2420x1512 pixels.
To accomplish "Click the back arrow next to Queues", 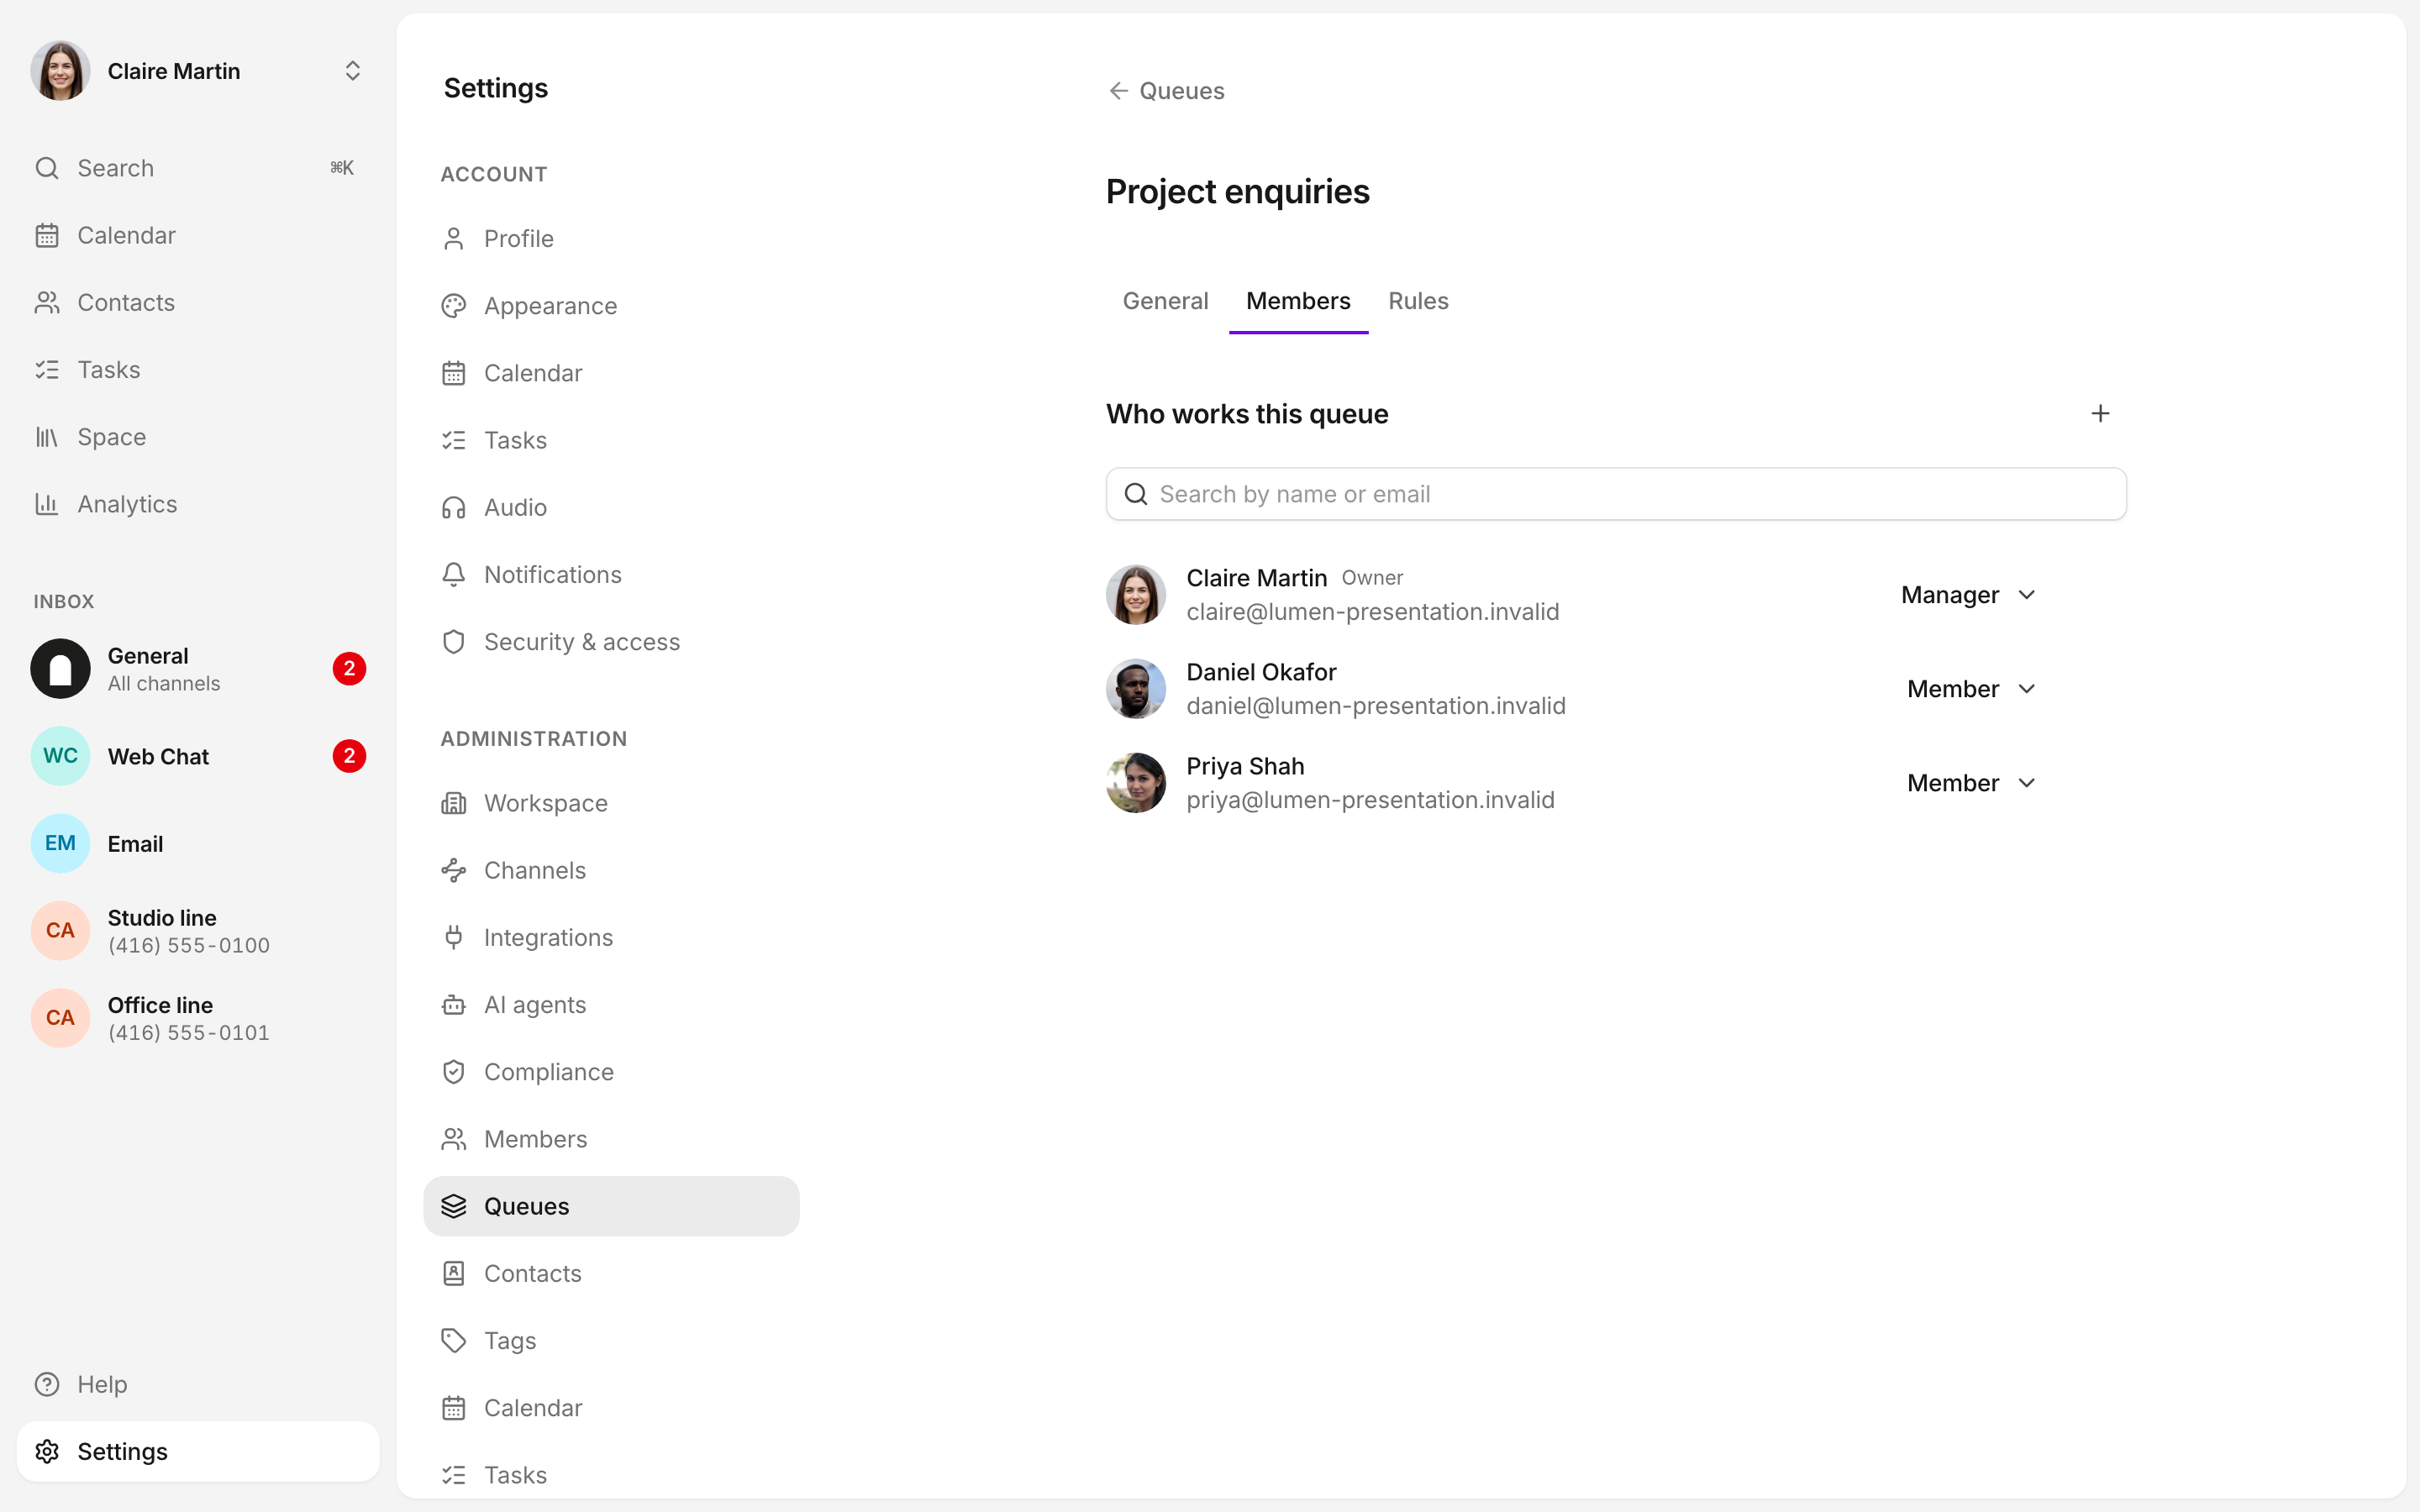I will [x=1118, y=91].
